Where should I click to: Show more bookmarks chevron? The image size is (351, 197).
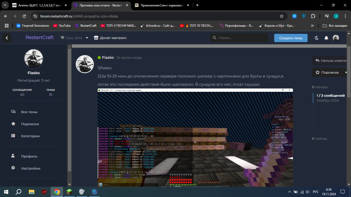point(312,26)
